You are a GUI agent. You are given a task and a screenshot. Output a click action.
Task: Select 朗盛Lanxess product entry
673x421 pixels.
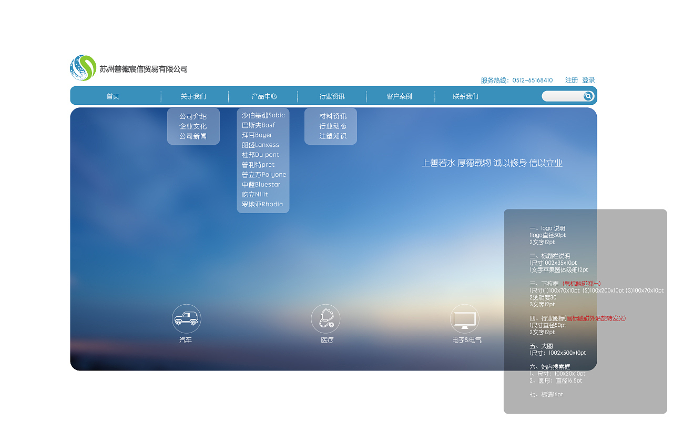(x=260, y=145)
